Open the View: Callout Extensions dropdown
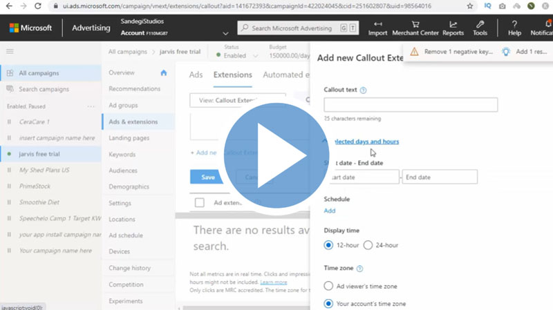Image resolution: width=553 pixels, height=310 pixels. tap(238, 100)
